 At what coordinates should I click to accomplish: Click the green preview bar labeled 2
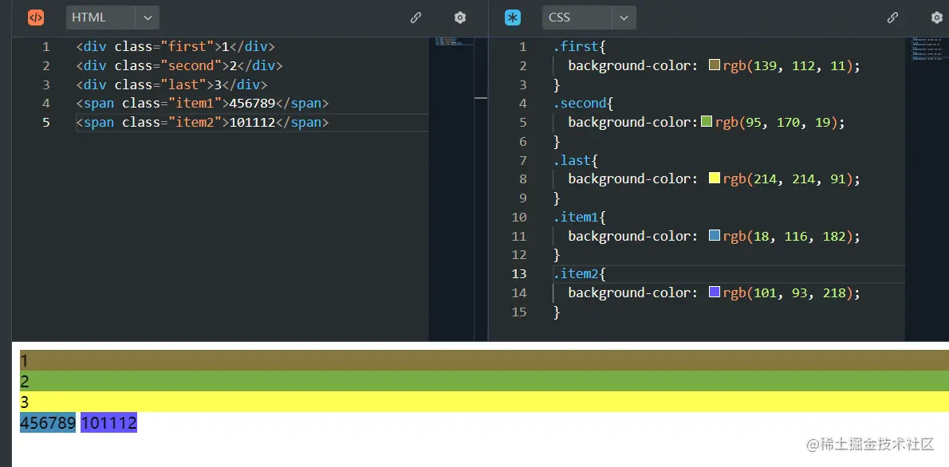point(484,380)
